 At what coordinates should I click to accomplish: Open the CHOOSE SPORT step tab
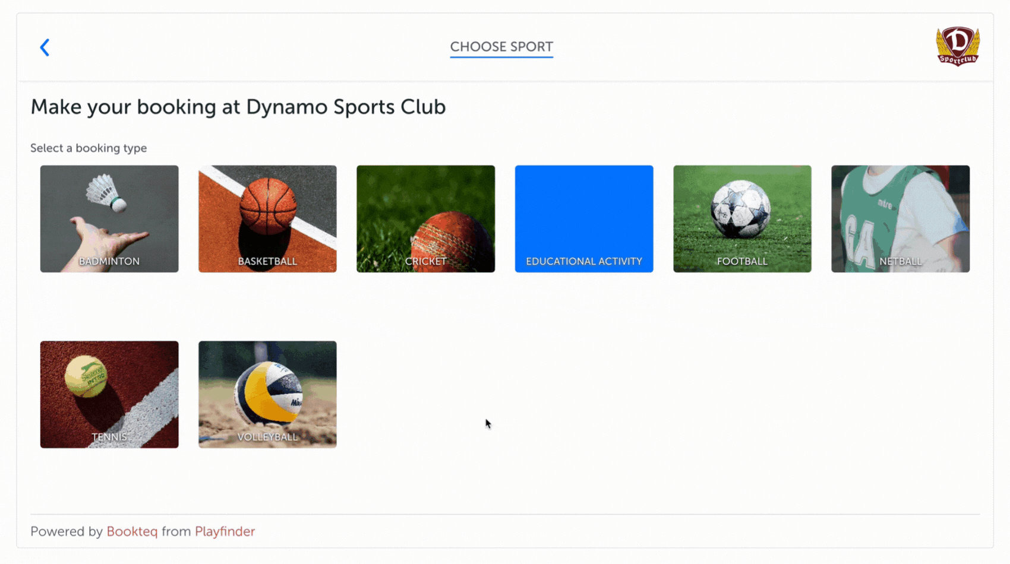pyautogui.click(x=501, y=47)
